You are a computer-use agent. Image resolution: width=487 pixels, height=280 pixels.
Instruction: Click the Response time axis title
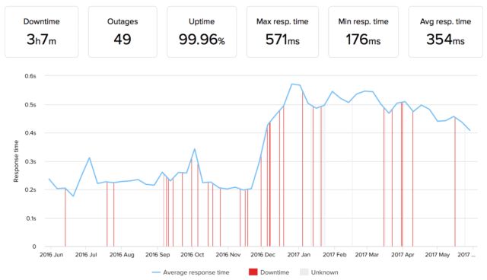point(16,161)
